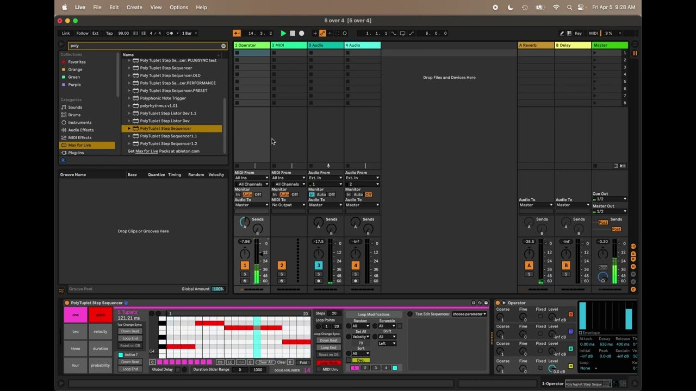Select Plug-Ins category in browser
The image size is (696, 391).
(x=76, y=153)
